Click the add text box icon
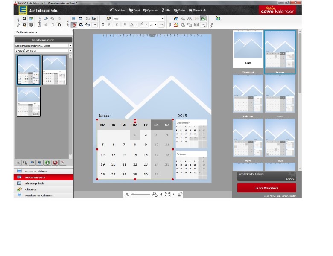Screen dimensions: 333x256 tap(109, 19)
